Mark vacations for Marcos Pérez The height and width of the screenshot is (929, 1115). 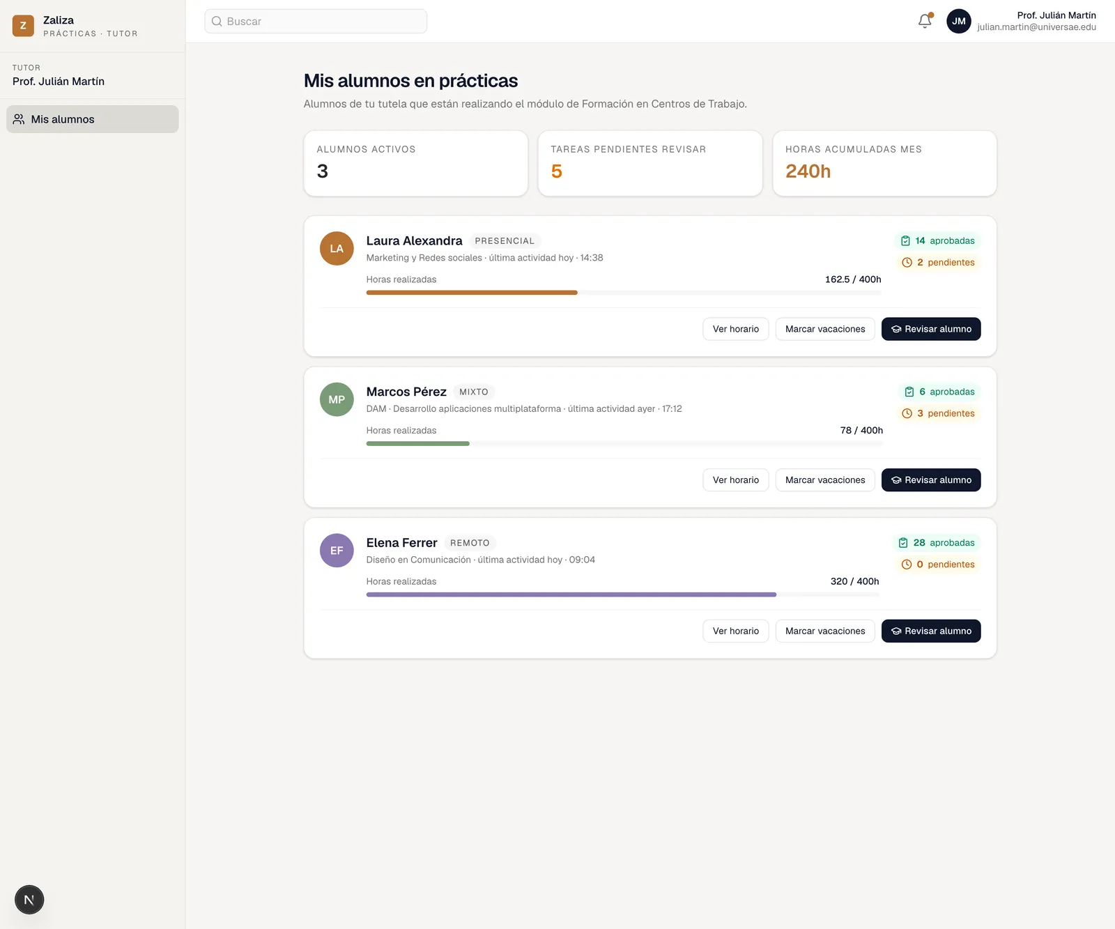(825, 480)
